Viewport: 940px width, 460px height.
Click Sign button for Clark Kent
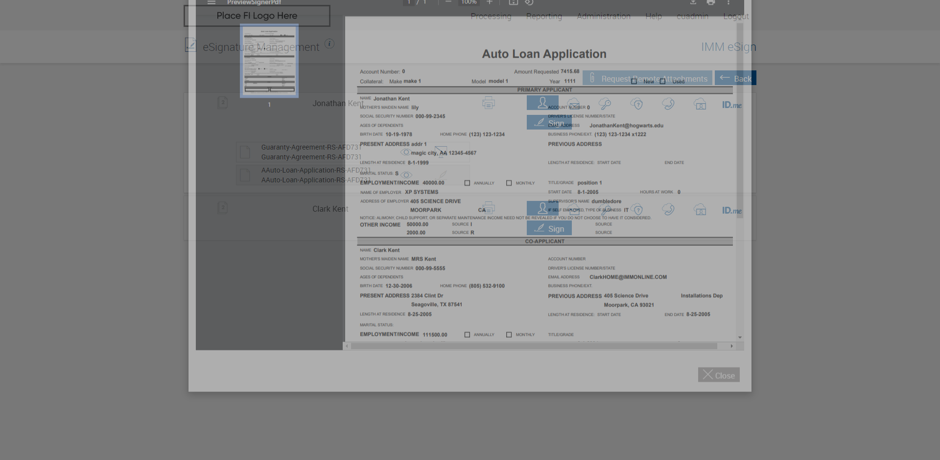tap(549, 228)
